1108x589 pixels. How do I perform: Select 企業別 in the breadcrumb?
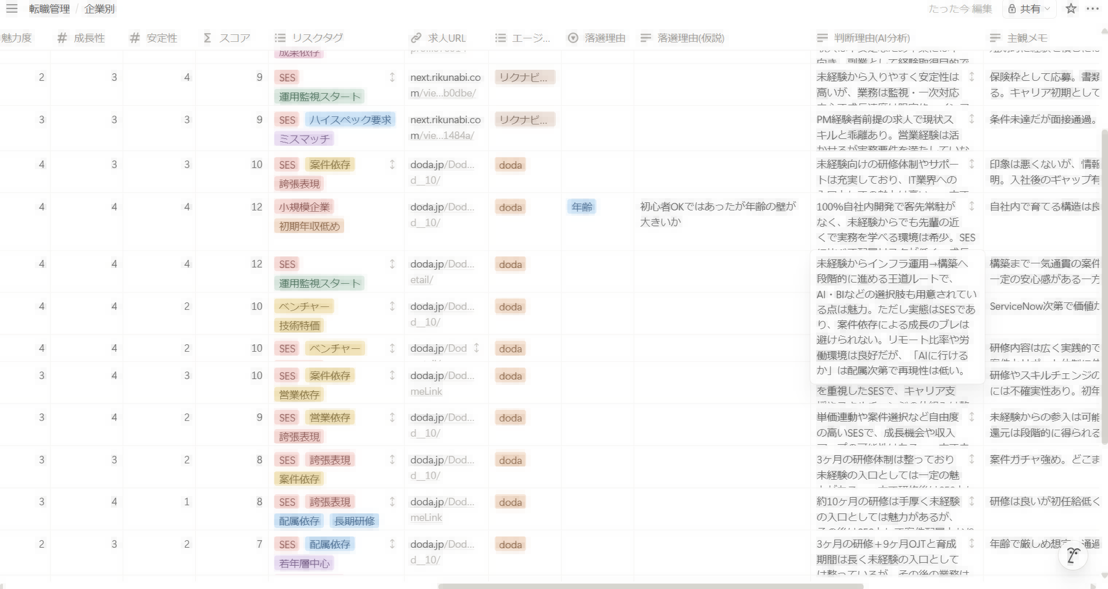99,8
